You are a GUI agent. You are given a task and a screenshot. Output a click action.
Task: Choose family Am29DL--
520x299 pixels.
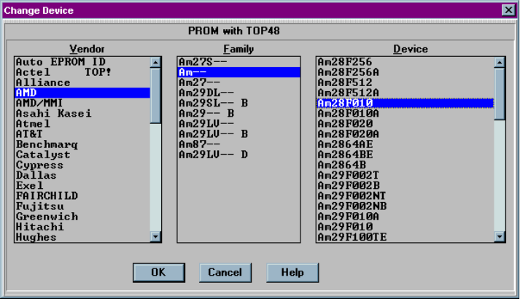238,93
